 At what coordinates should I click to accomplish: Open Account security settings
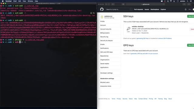(x=110, y=29)
